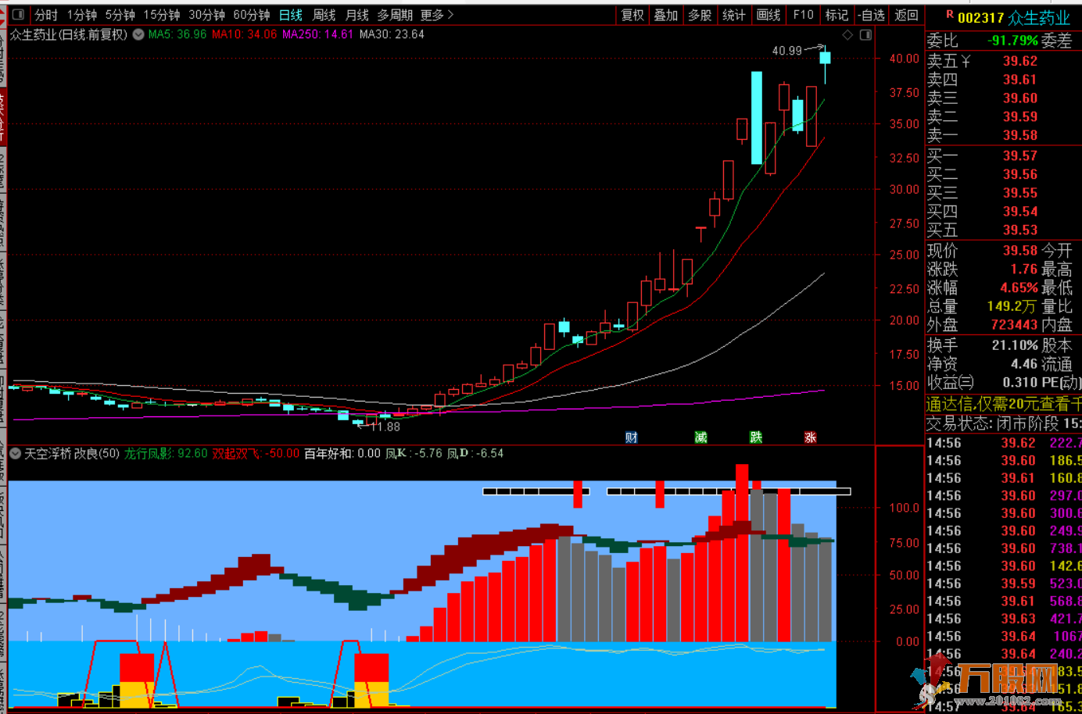This screenshot has height=714, width=1082.
Task: Click 龙行凤影: 92.60 indicator value
Action: 166,453
